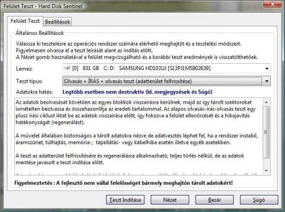This screenshot has width=285, height=212.
Task: Click the 'Adatokra hatás:' label
Action: pyautogui.click(x=34, y=92)
